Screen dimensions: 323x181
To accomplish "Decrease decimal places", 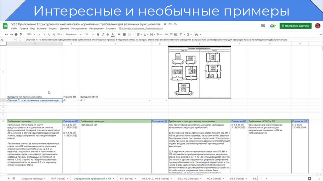I will click(x=49, y=35).
